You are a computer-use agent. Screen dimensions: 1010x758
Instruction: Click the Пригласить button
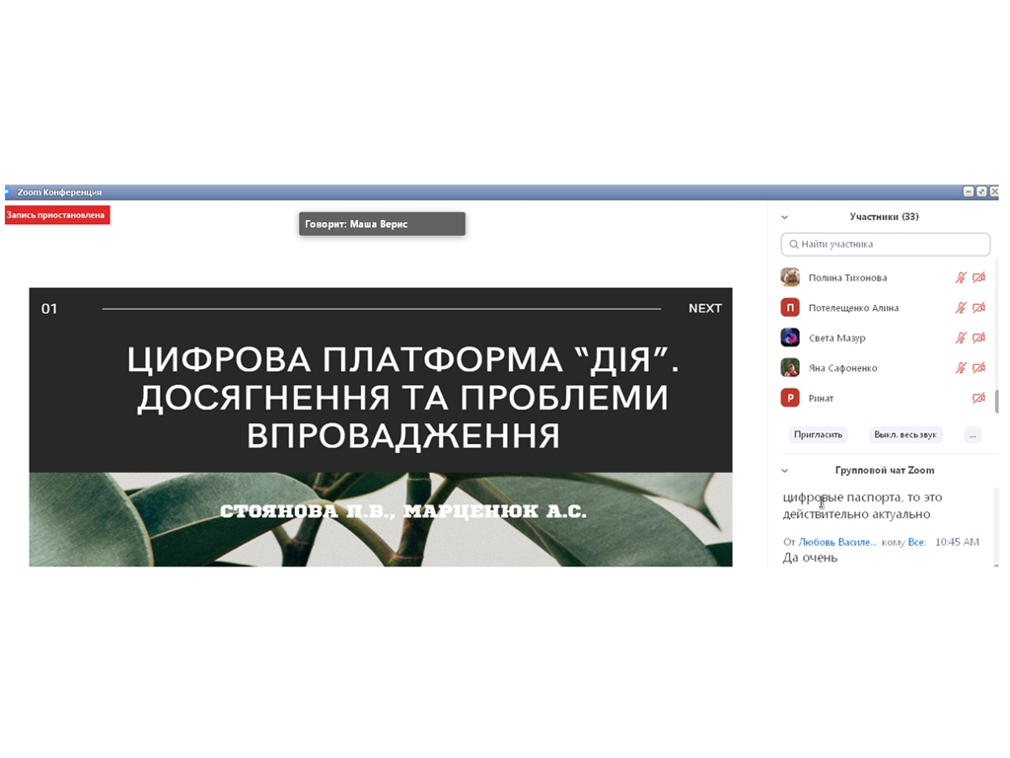click(x=818, y=434)
